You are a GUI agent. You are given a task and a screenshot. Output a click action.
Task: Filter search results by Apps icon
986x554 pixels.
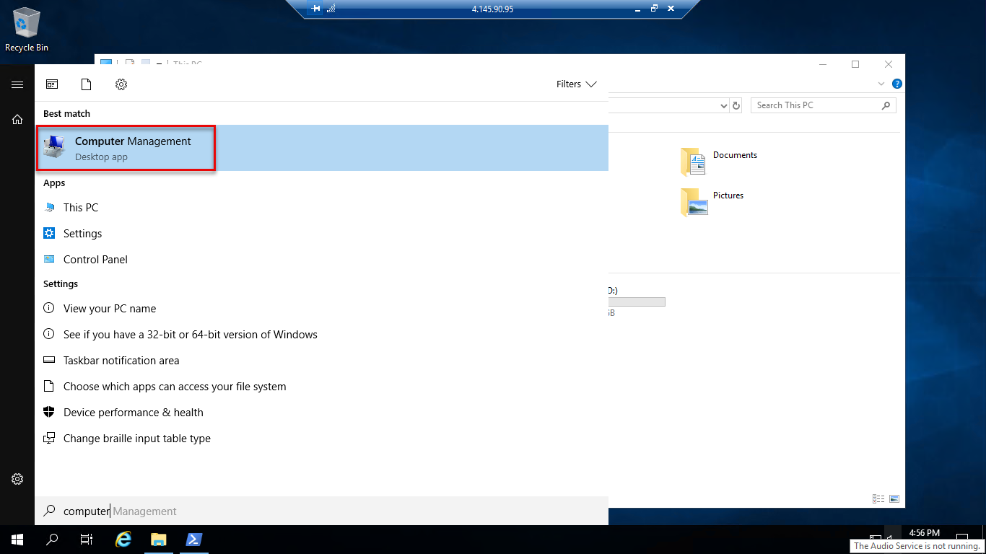[52, 84]
